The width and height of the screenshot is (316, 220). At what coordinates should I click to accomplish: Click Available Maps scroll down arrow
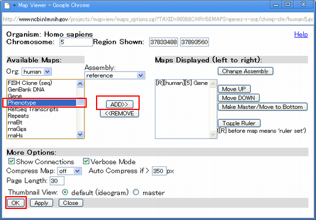80,134
